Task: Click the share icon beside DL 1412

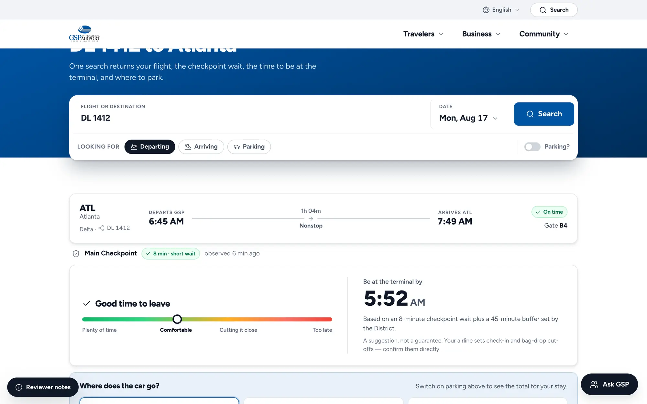Action: [x=101, y=228]
